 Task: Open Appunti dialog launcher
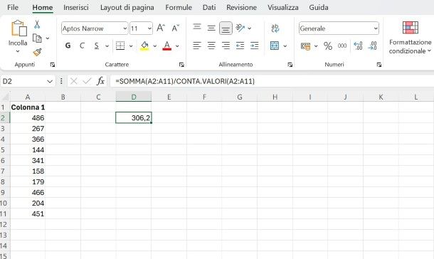click(x=53, y=65)
